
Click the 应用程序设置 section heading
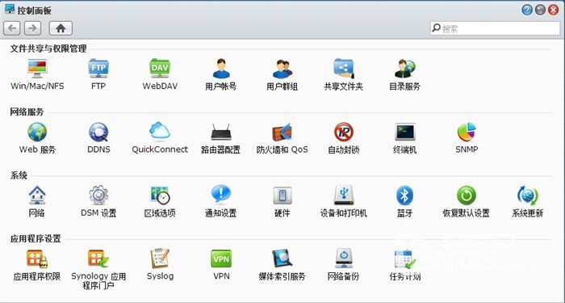pyautogui.click(x=36, y=239)
